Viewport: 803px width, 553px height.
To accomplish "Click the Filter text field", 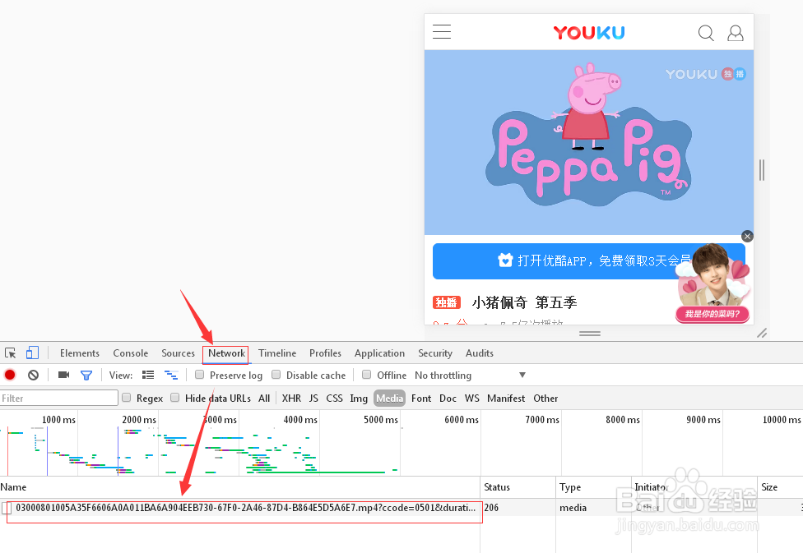I will pos(59,398).
